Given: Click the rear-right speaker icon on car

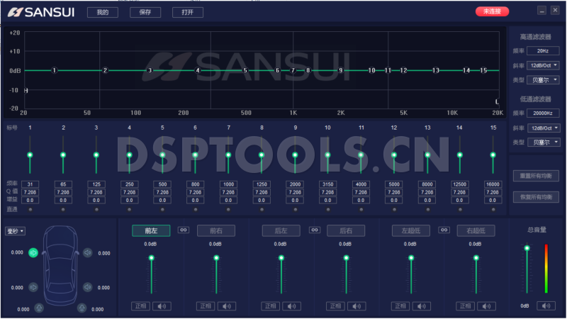Looking at the screenshot, I should coord(87,287).
